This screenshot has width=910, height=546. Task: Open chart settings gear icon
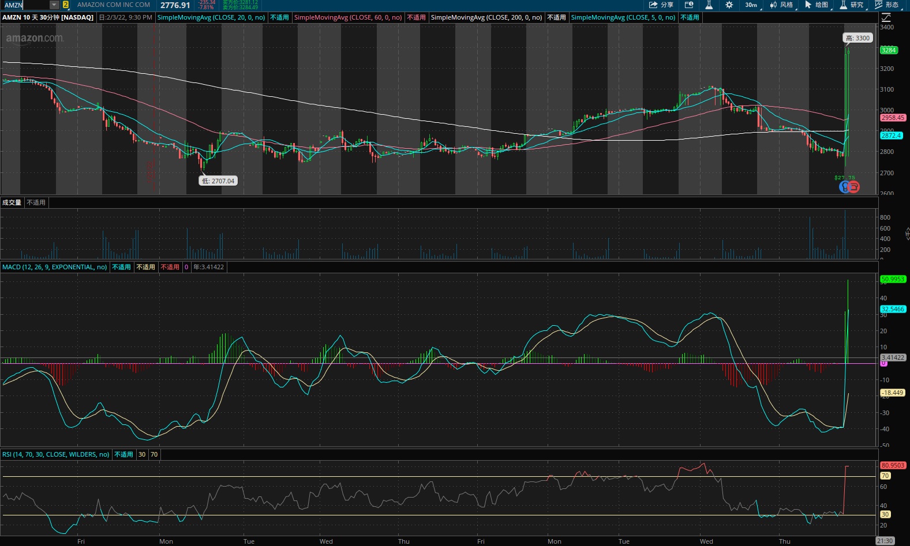pyautogui.click(x=729, y=5)
